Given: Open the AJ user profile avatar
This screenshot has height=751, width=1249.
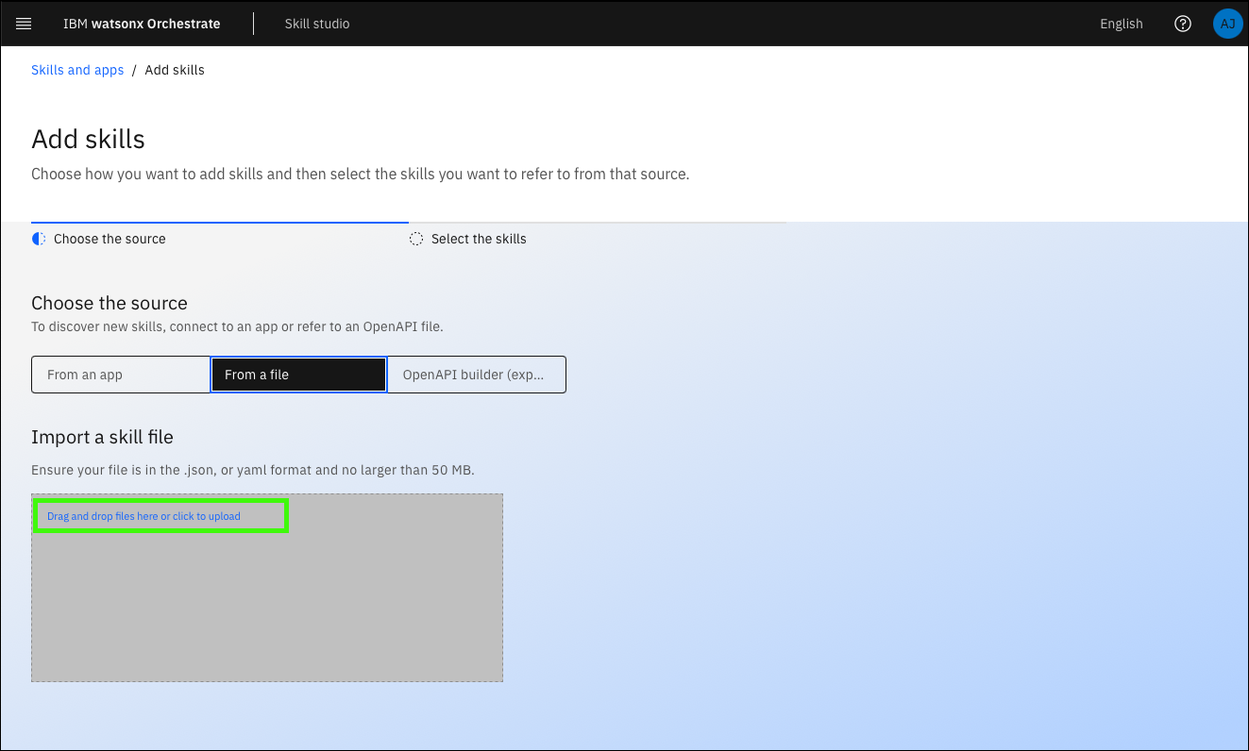Looking at the screenshot, I should click(1227, 24).
